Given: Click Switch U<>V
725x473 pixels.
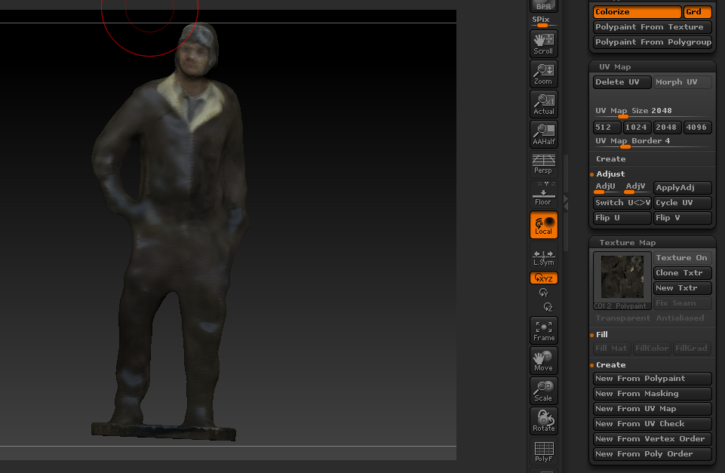Looking at the screenshot, I should [622, 202].
